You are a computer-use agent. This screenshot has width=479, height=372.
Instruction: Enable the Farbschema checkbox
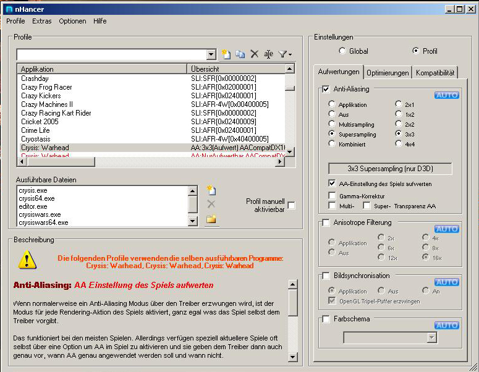pos(326,319)
